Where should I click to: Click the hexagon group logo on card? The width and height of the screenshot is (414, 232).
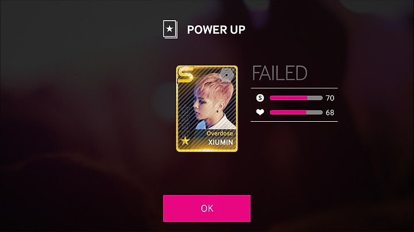[x=227, y=75]
